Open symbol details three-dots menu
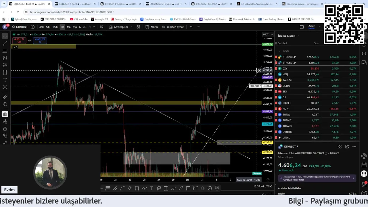 (354, 147)
